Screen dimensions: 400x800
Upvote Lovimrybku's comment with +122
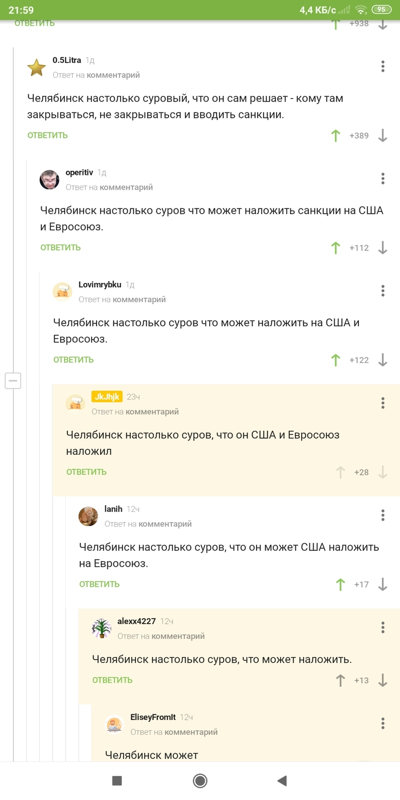point(336,360)
